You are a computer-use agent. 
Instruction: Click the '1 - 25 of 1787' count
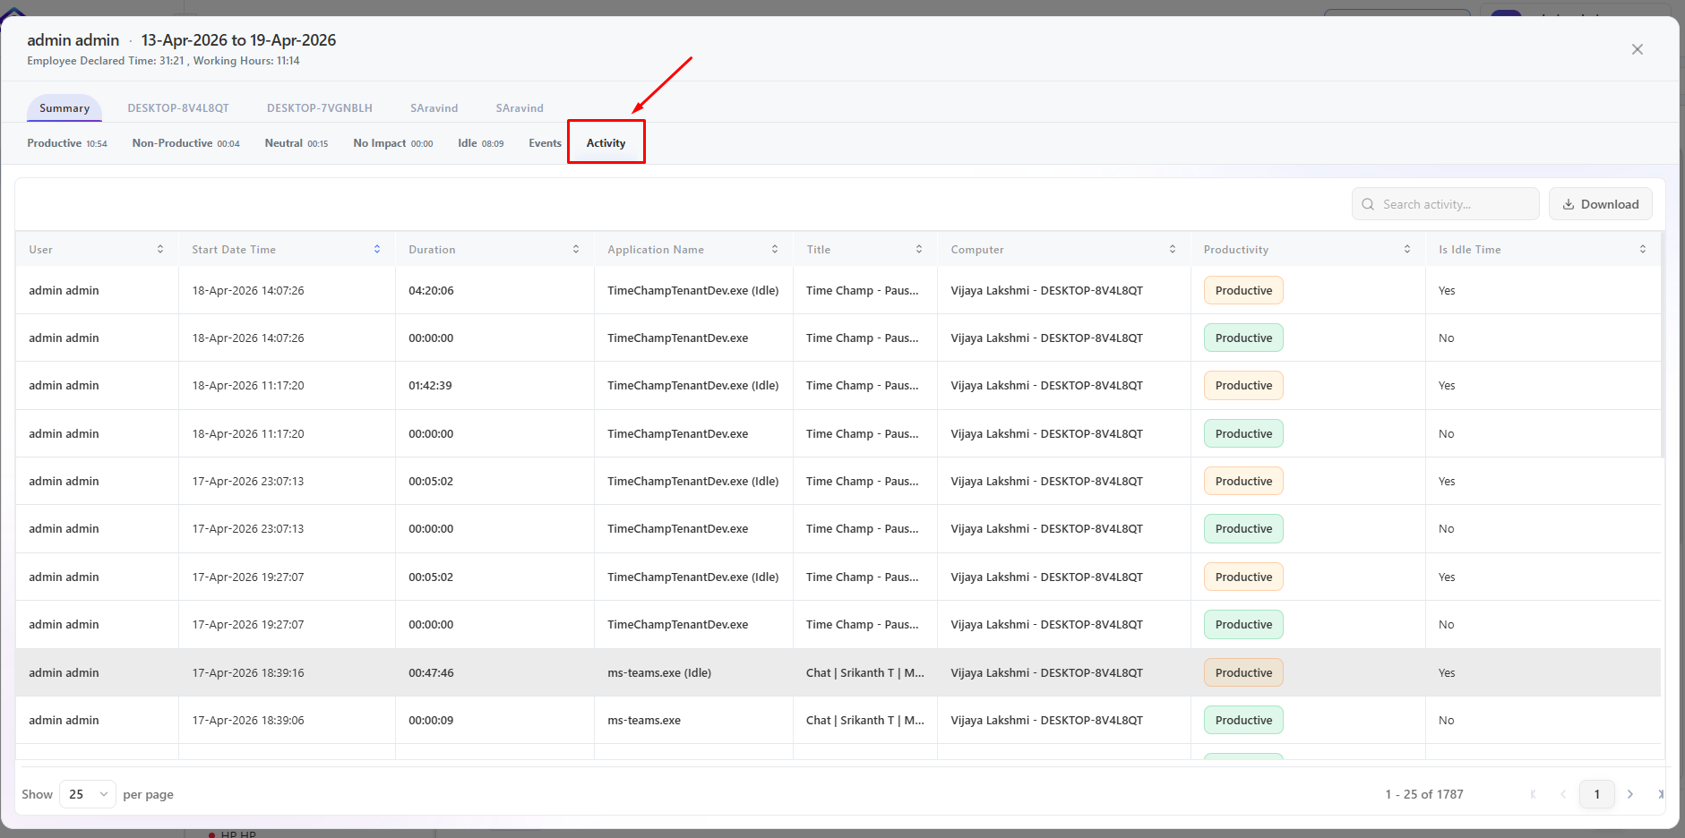[1424, 794]
